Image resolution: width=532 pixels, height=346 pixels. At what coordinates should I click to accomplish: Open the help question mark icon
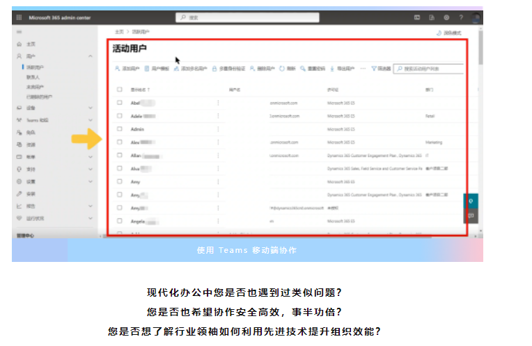point(461,17)
